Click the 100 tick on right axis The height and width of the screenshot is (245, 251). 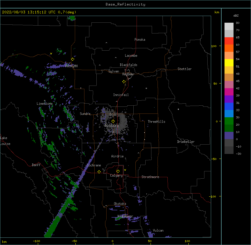click(214, 46)
